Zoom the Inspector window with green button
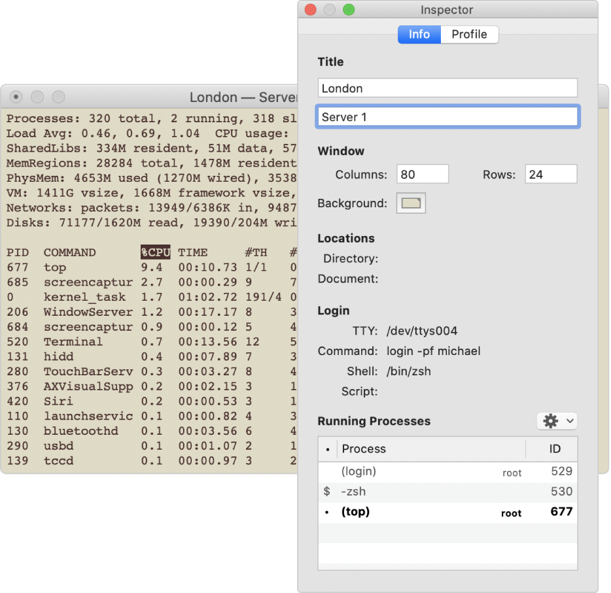This screenshot has height=593, width=611. coord(349,10)
